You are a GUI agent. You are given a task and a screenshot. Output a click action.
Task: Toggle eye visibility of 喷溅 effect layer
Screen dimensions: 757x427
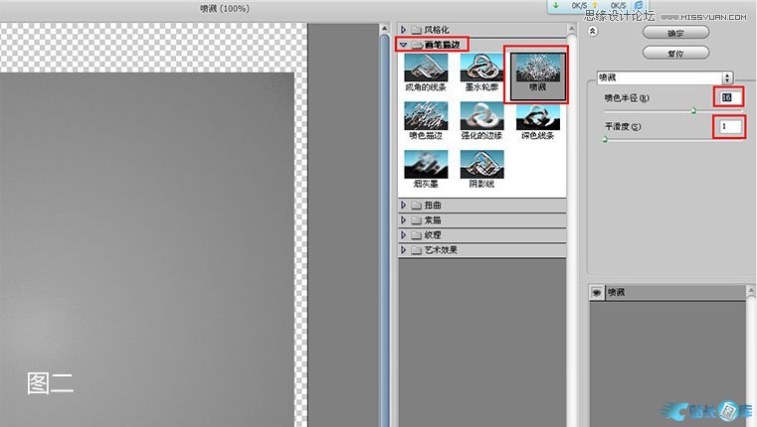tap(596, 292)
